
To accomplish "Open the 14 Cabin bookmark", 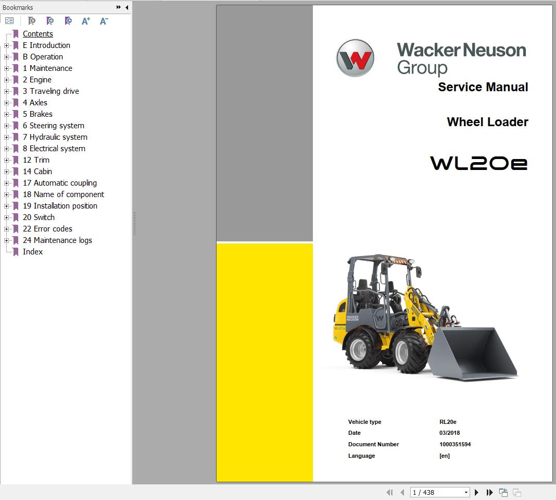I will 37,172.
